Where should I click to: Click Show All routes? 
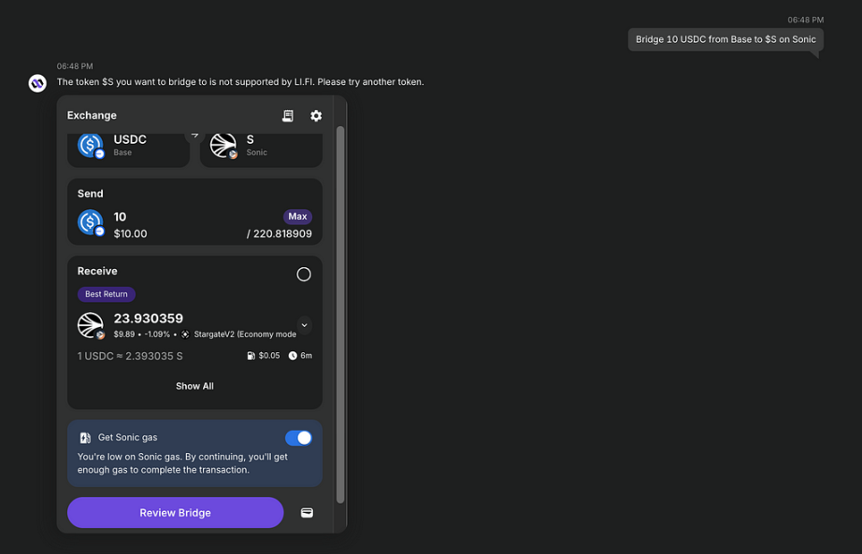coord(194,387)
